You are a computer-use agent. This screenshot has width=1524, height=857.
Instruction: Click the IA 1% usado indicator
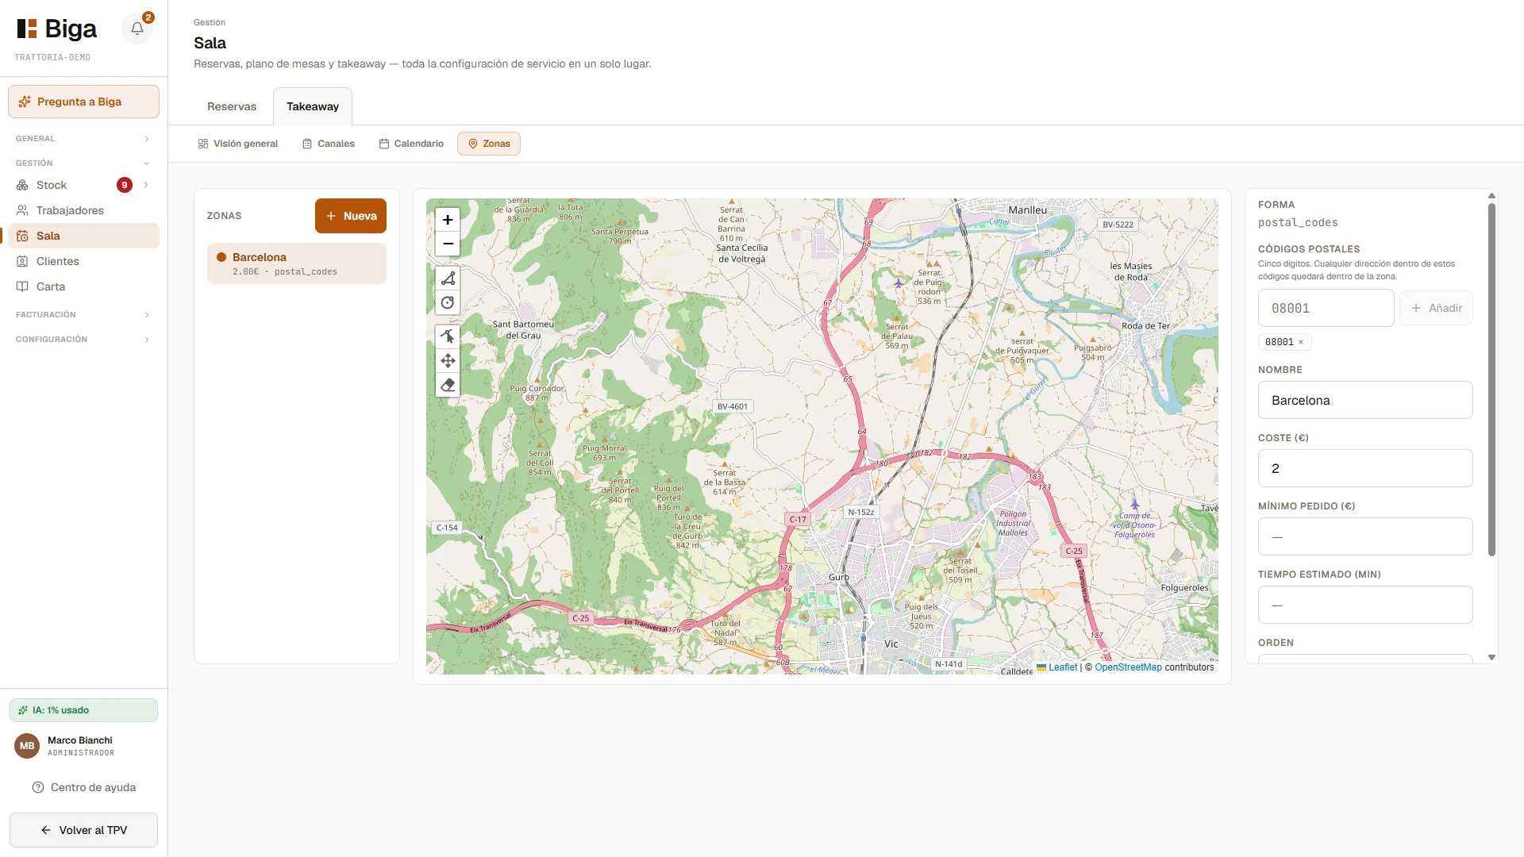point(83,710)
